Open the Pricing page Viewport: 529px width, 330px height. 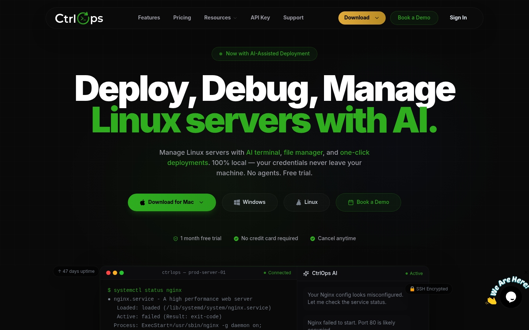point(182,18)
